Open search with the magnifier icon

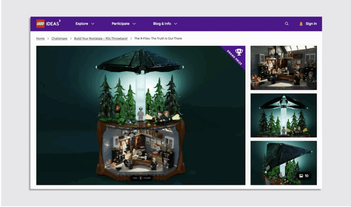click(287, 24)
